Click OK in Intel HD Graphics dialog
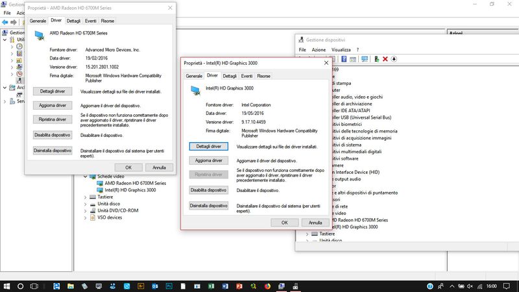The width and height of the screenshot is (519, 292). [284, 223]
